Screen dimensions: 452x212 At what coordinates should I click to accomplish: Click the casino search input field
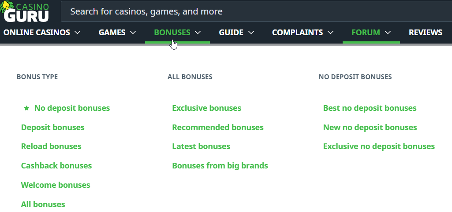[x=256, y=11]
